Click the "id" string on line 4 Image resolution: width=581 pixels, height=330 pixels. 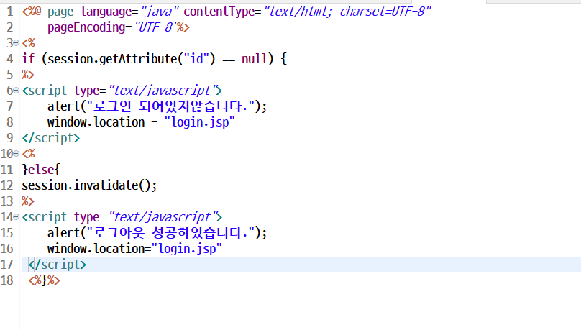(197, 59)
